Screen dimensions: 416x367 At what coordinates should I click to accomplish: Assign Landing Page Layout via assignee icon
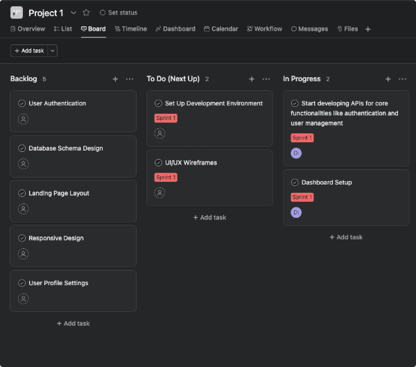click(24, 209)
